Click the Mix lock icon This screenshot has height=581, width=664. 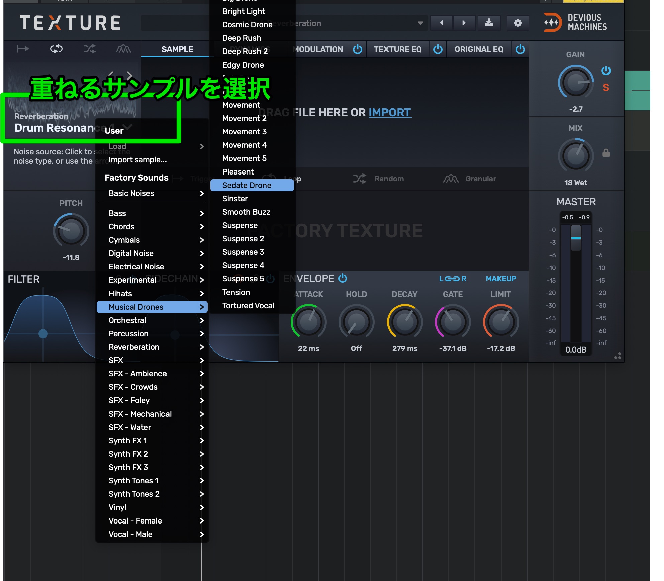tap(606, 153)
